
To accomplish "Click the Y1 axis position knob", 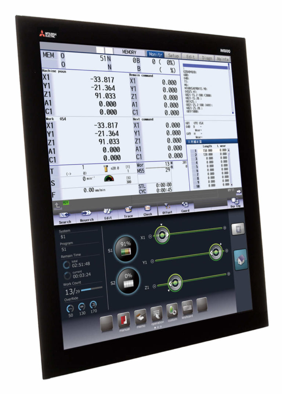I will click(x=216, y=252).
